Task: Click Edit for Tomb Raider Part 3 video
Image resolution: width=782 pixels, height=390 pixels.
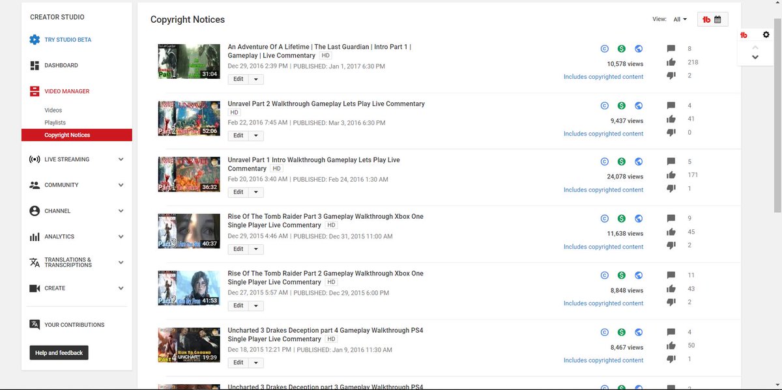Action: pyautogui.click(x=238, y=249)
